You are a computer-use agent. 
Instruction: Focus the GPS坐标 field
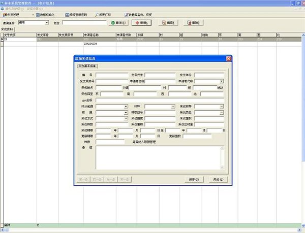point(160,100)
